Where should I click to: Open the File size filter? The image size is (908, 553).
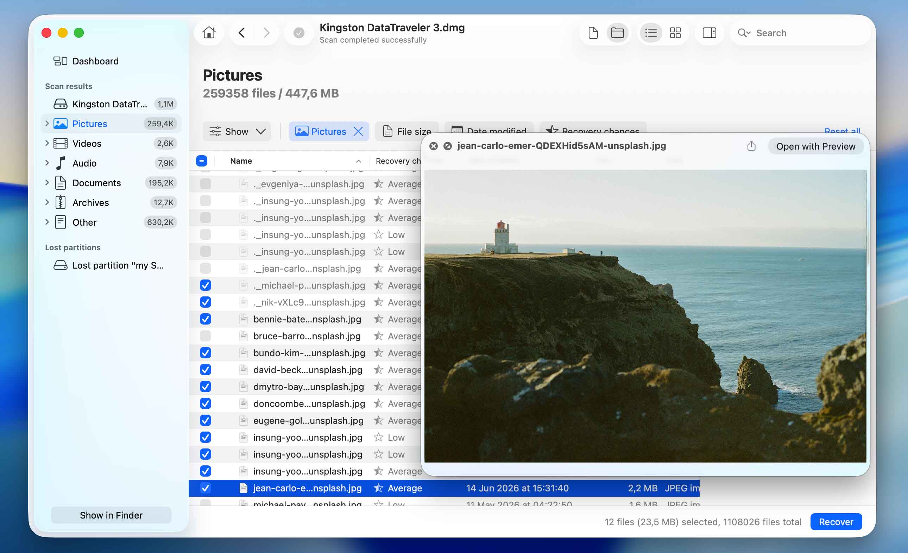pos(407,131)
